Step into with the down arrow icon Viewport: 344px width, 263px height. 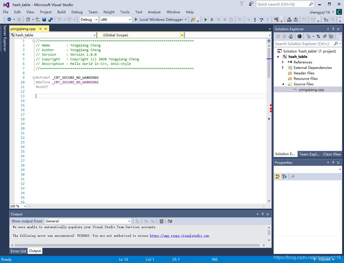pyautogui.click(x=255, y=20)
